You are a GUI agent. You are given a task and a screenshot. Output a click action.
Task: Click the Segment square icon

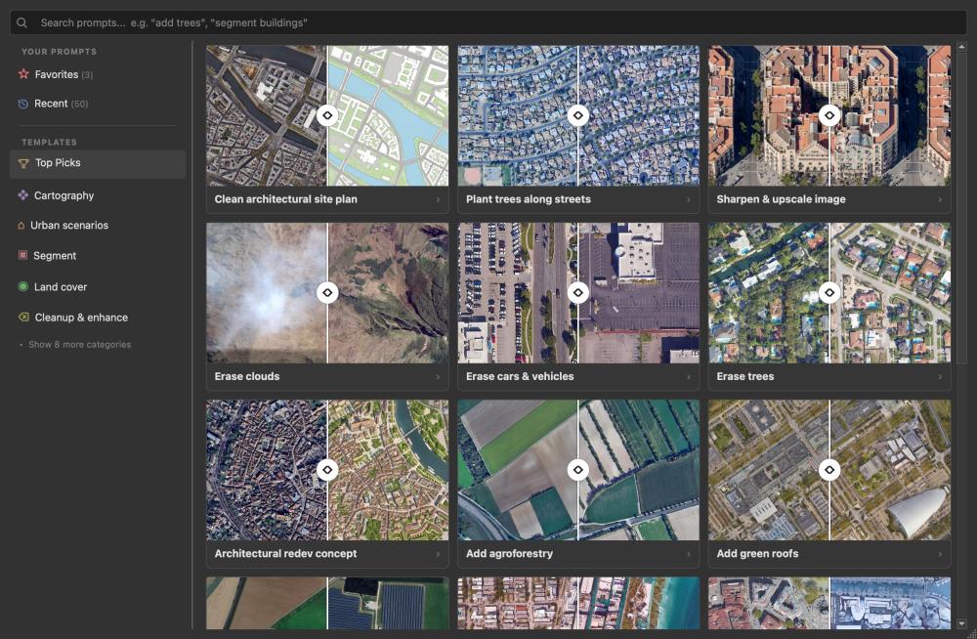pos(23,255)
